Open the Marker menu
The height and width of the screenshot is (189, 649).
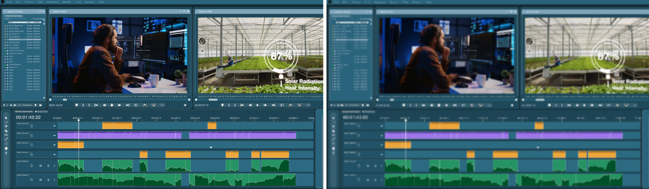click(67, 2)
